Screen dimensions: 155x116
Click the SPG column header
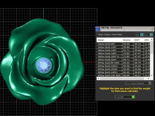[x=147, y=40]
